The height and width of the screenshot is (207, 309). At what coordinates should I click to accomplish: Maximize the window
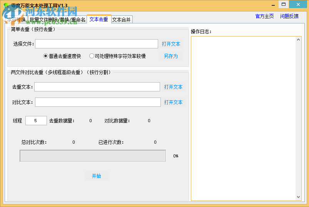click(x=284, y=4)
